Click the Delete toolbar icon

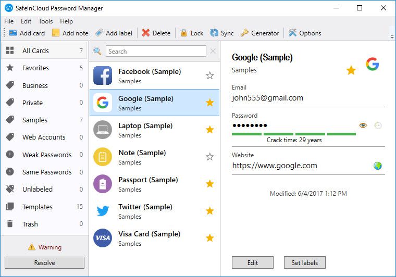[x=146, y=33]
